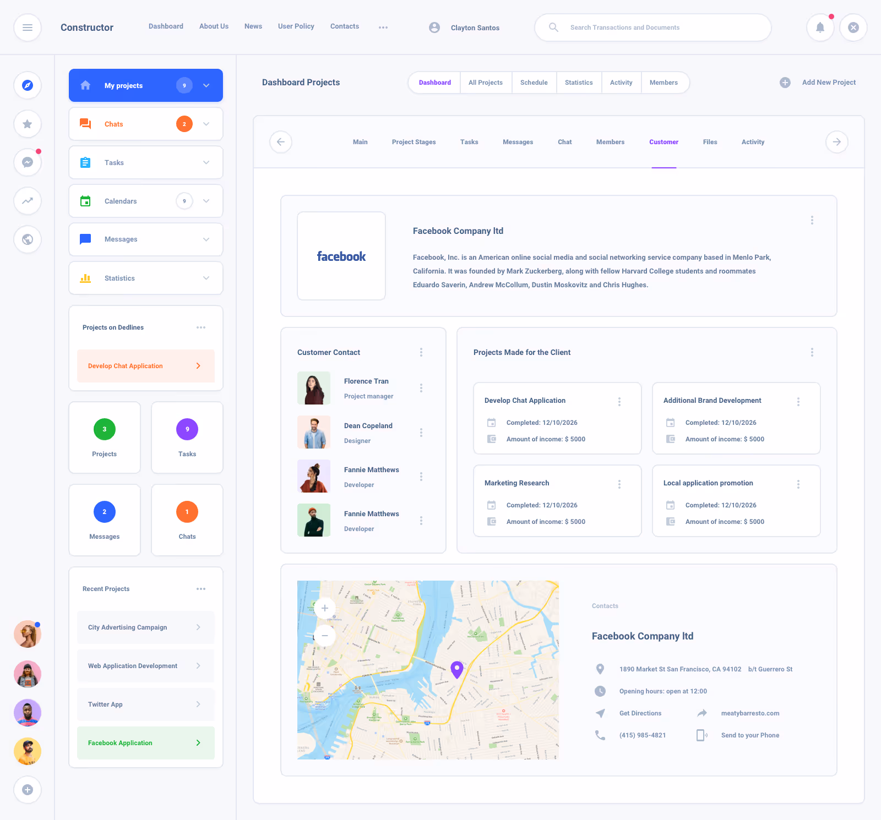Open the Files tab
The image size is (881, 820).
(x=710, y=142)
